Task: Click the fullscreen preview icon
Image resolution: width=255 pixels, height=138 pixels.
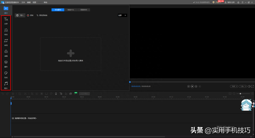Action: [x=253, y=86]
